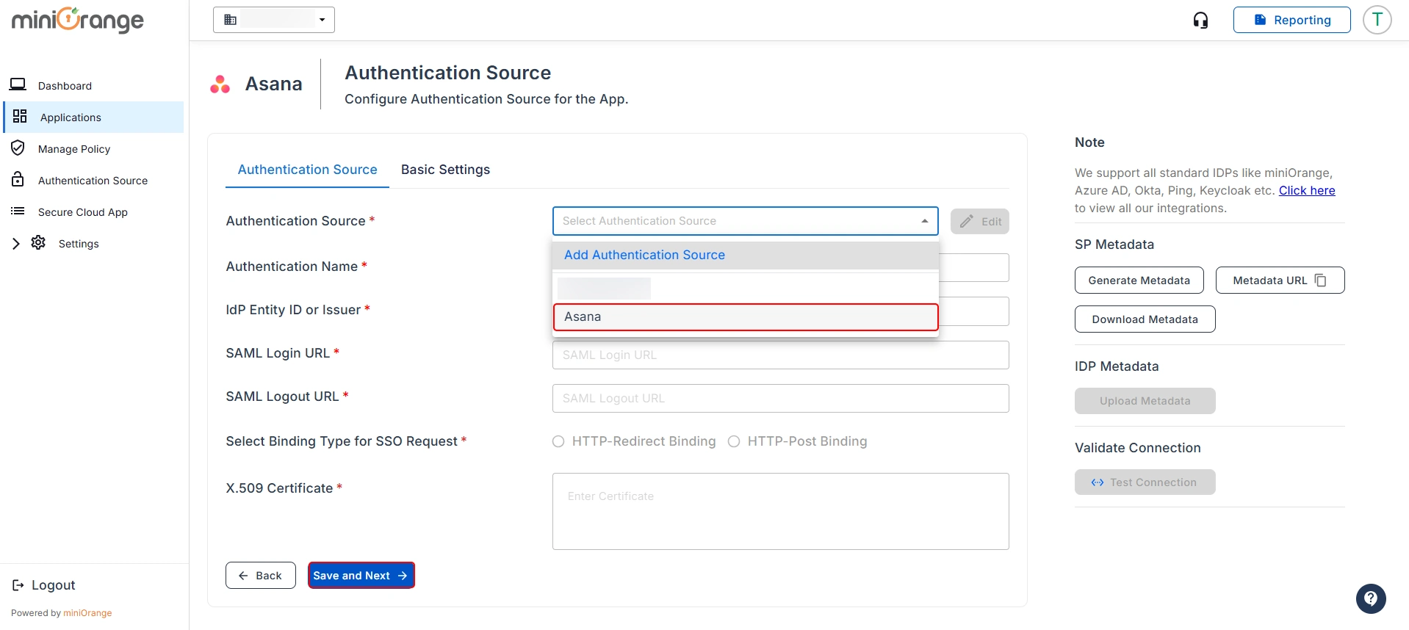Click the Applications grid icon
This screenshot has width=1409, height=630.
(20, 116)
